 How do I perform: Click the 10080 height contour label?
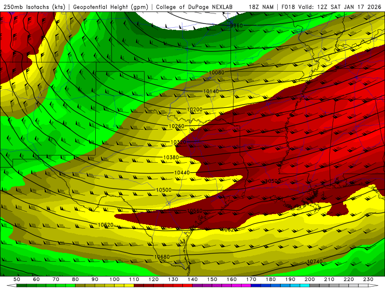pos(217,72)
